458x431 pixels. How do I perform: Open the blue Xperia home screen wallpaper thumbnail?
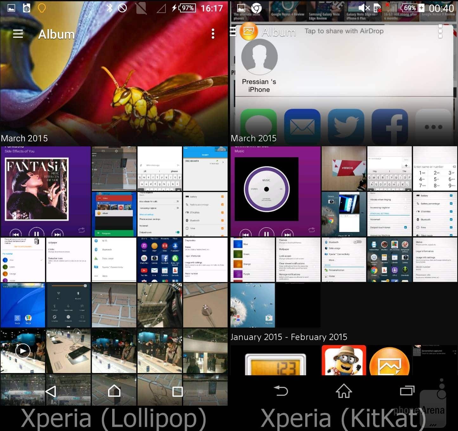coord(23,305)
